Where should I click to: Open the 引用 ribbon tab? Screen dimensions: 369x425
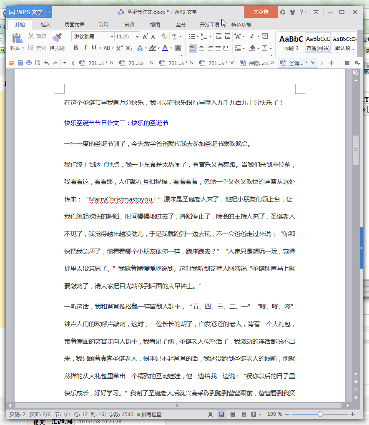103,25
